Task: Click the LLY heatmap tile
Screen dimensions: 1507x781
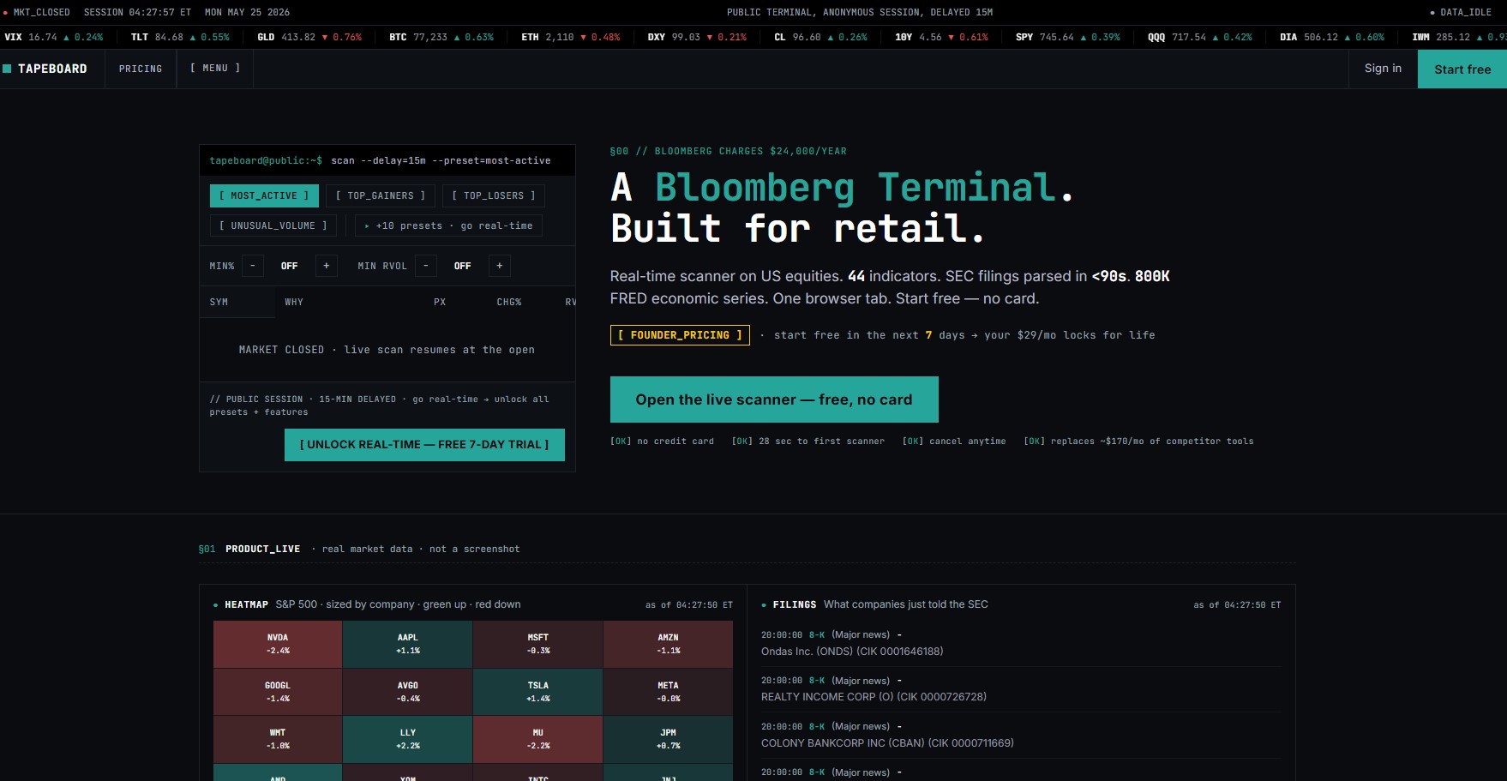Action: tap(408, 739)
